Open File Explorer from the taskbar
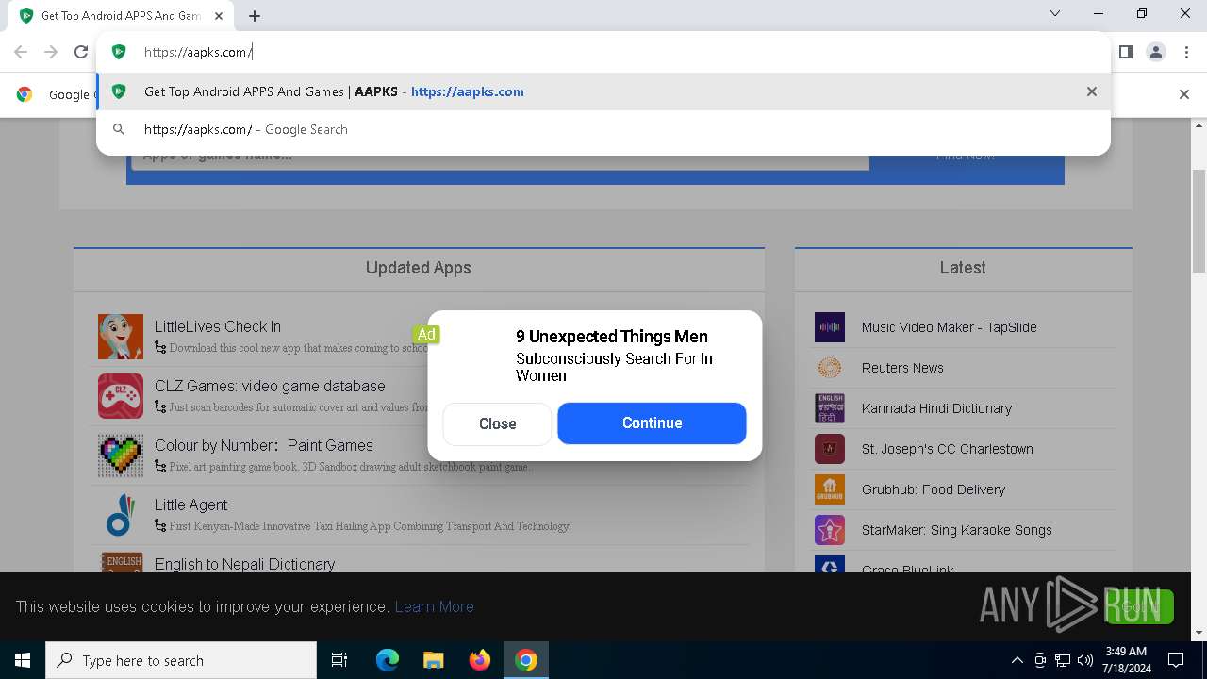Viewport: 1207px width, 679px height. 433,660
